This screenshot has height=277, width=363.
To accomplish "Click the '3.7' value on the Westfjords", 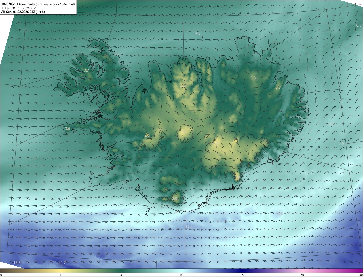I will pyautogui.click(x=86, y=70).
